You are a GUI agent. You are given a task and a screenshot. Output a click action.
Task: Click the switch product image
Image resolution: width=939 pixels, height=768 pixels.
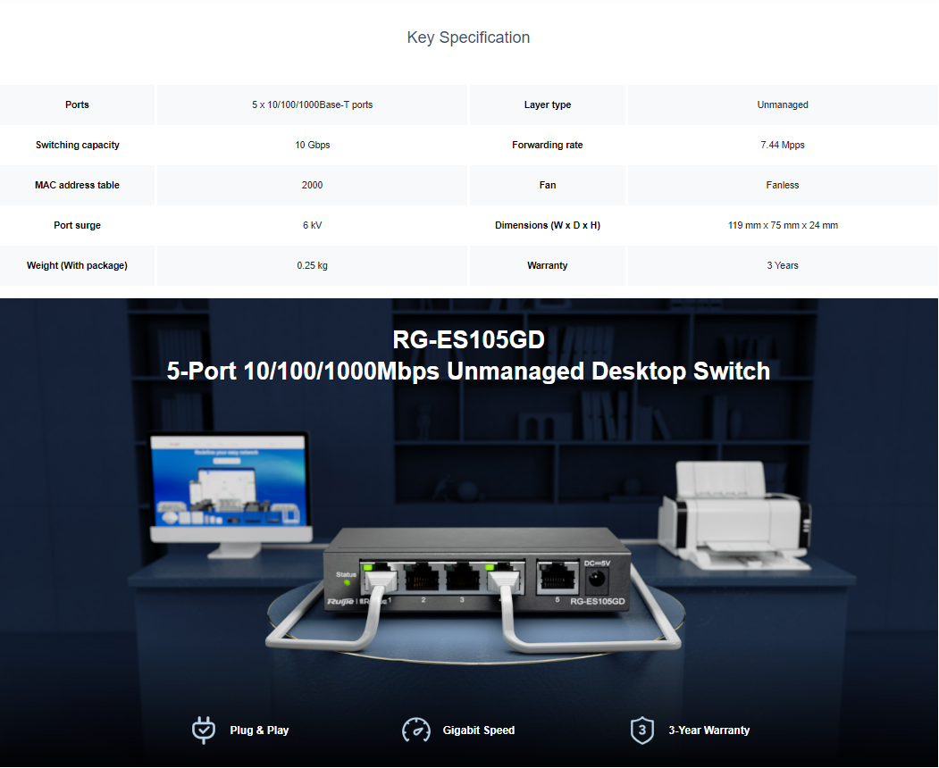[476, 569]
